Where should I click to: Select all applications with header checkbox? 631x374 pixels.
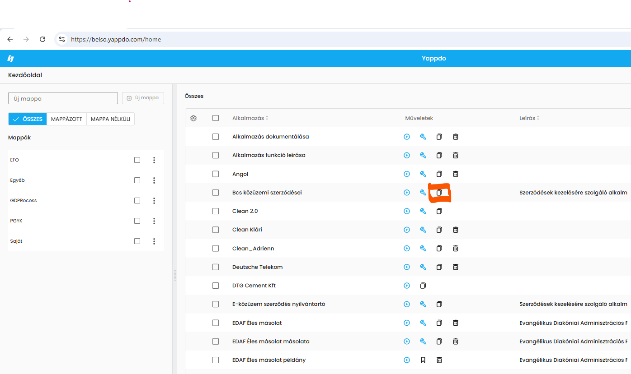[x=216, y=118]
